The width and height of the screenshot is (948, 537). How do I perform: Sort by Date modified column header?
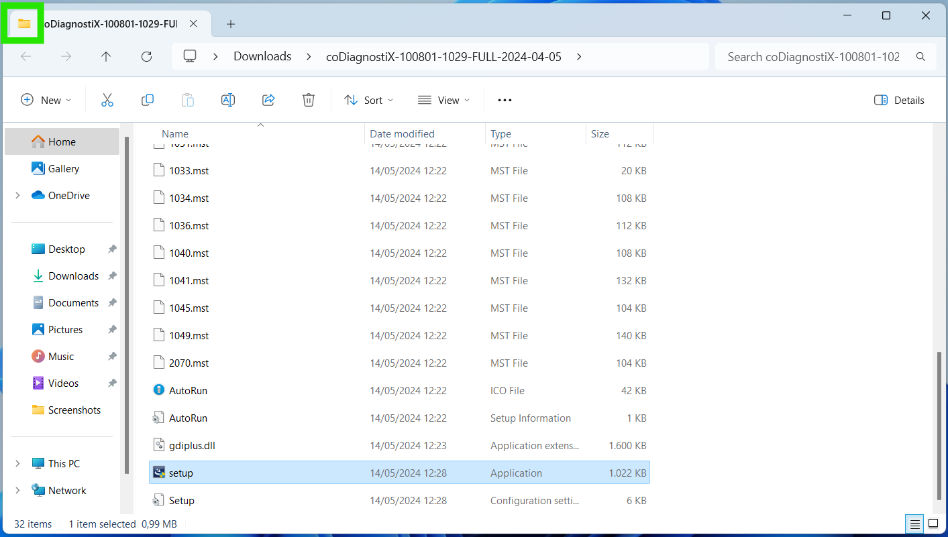coord(402,133)
